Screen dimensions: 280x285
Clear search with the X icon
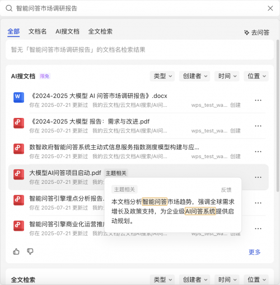click(x=270, y=8)
